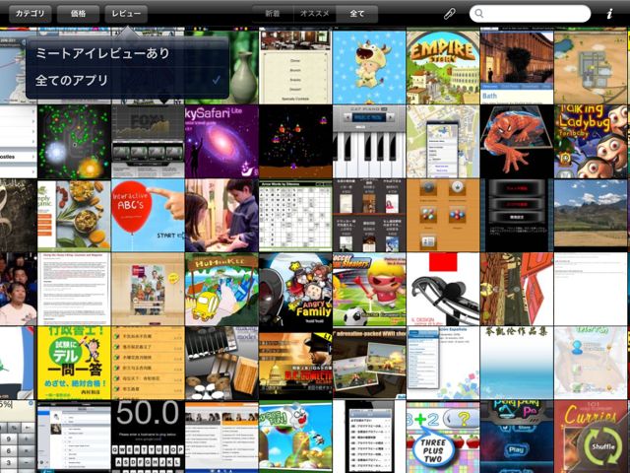Open the HuMooKee yellow car thumbnail
The width and height of the screenshot is (630, 473).
click(221, 289)
